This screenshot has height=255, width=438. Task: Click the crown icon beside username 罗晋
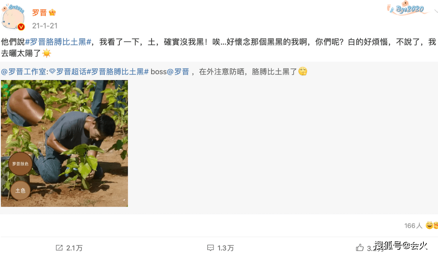53,13
